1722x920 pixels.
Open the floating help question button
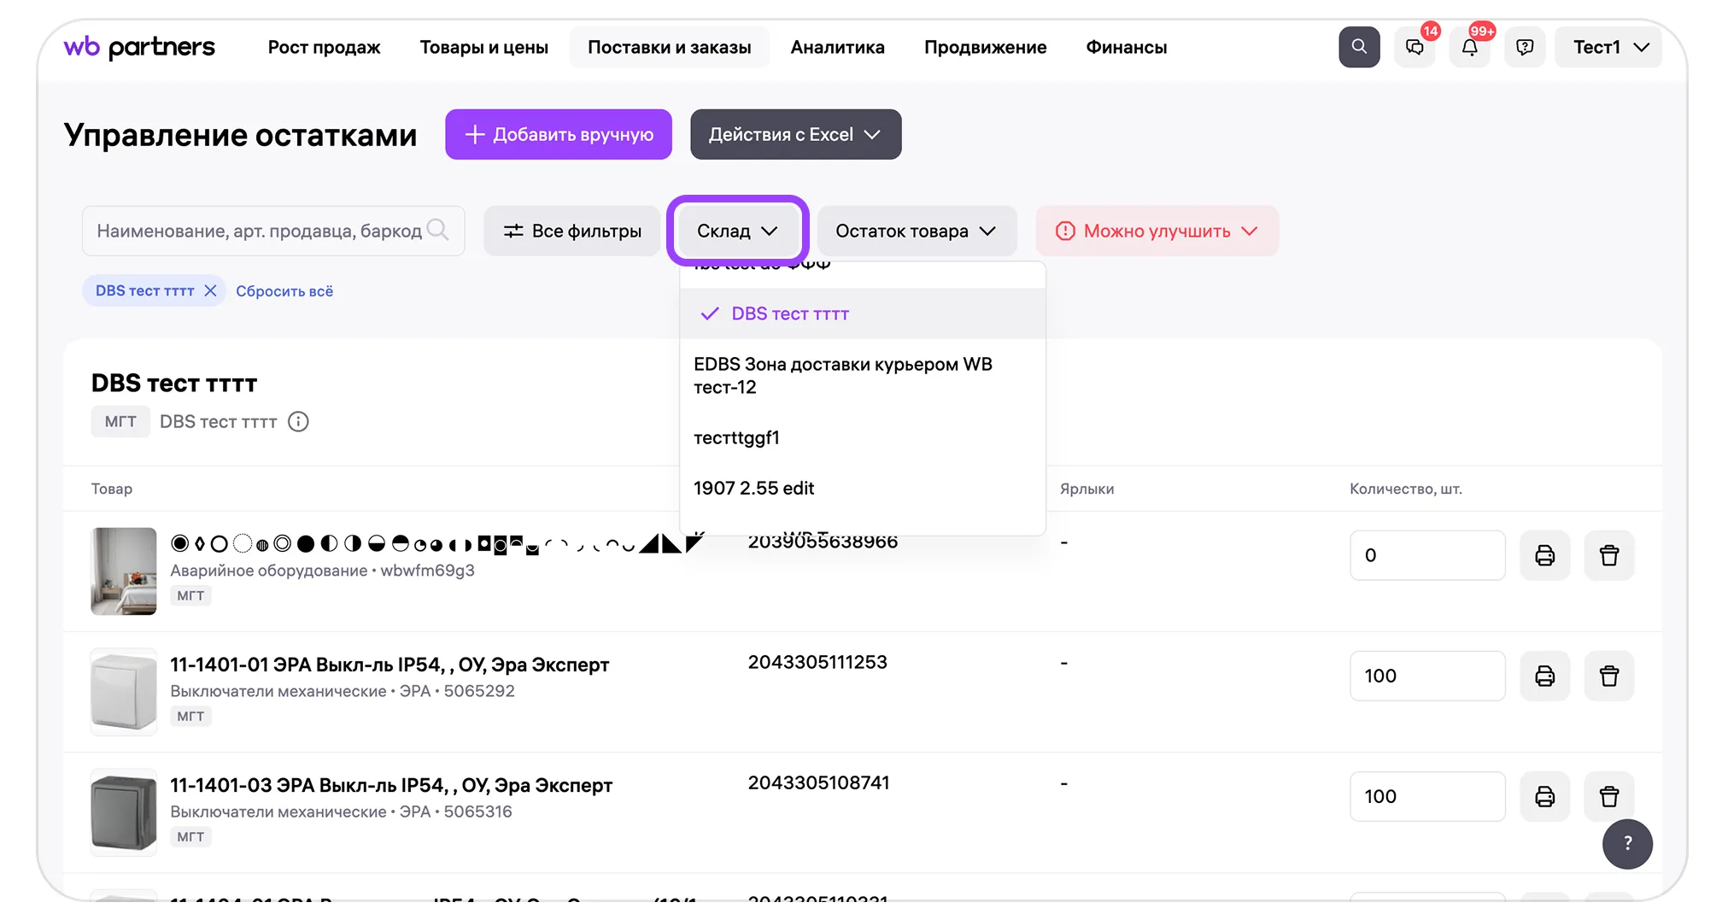tap(1627, 844)
